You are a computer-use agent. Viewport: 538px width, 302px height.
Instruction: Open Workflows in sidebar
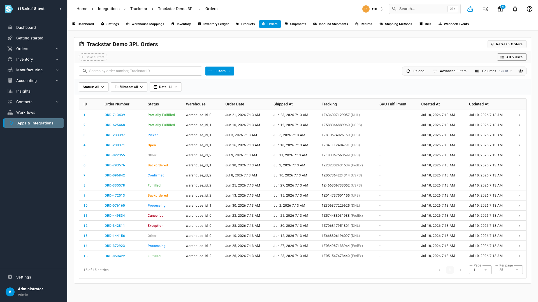[x=34, y=112]
